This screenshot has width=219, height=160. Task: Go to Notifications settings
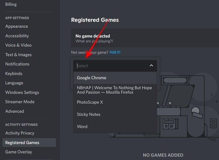tap(17, 64)
